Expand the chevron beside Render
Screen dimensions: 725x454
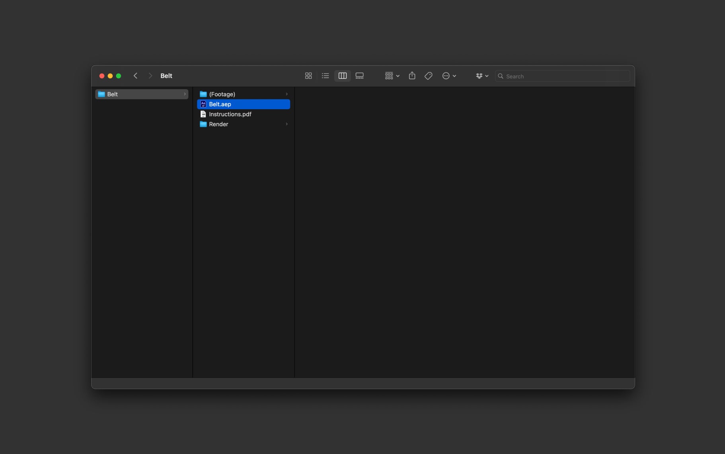(x=286, y=124)
